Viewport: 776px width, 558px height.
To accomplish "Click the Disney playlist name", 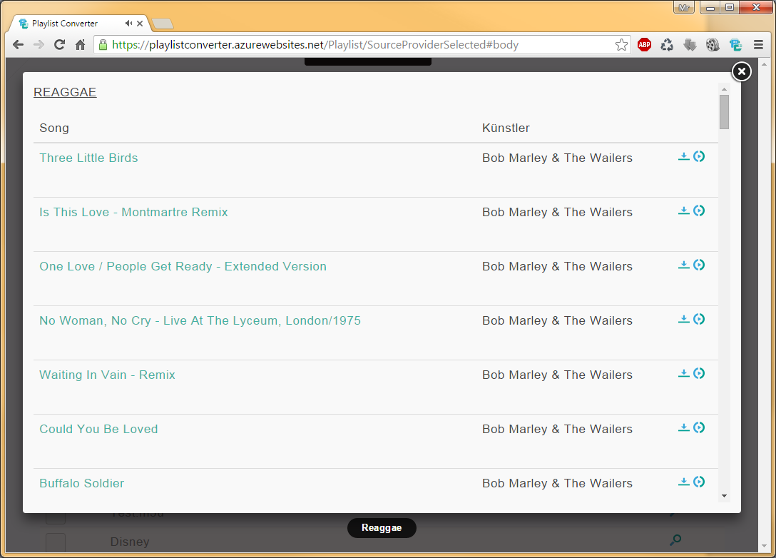I will coord(130,542).
